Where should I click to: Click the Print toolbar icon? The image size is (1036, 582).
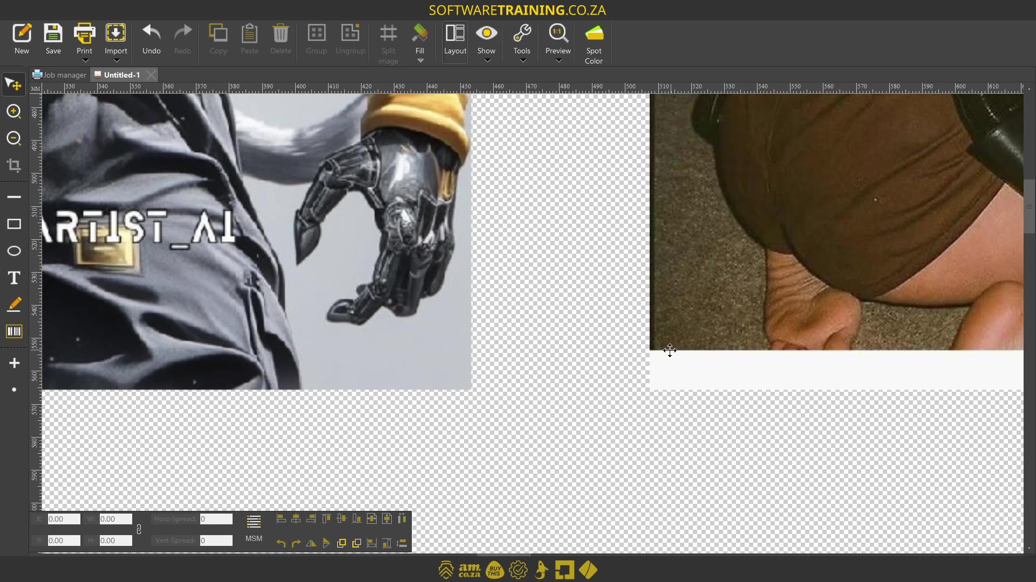click(x=84, y=33)
